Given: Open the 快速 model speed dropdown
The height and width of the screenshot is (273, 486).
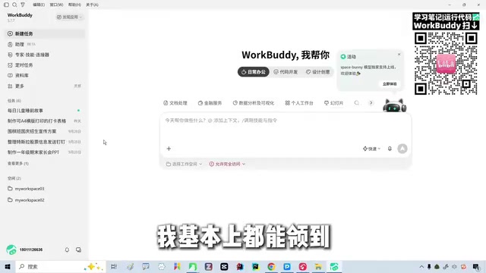Looking at the screenshot, I should pyautogui.click(x=371, y=149).
